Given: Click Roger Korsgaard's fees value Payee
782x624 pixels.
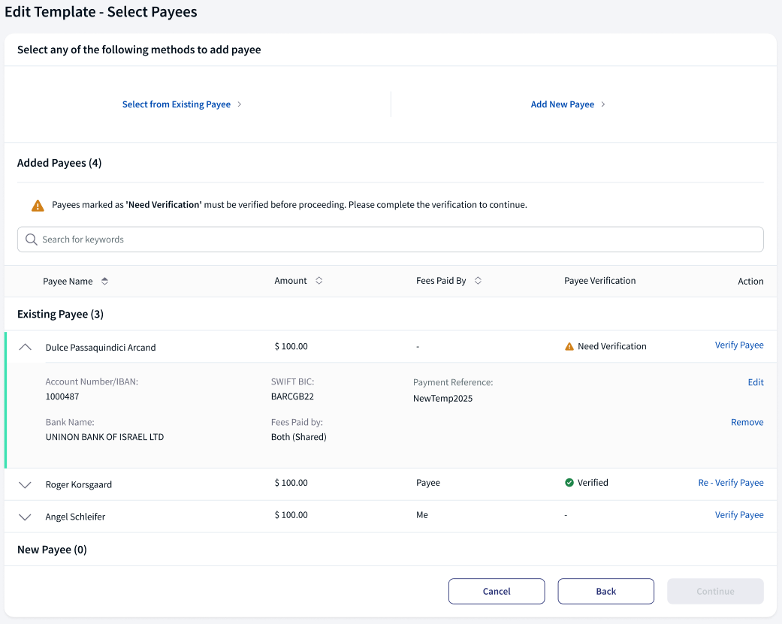Looking at the screenshot, I should coord(428,483).
